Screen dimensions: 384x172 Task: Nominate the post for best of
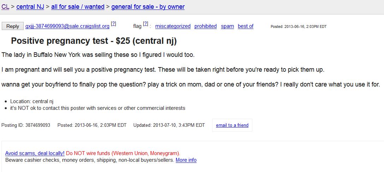point(245,26)
